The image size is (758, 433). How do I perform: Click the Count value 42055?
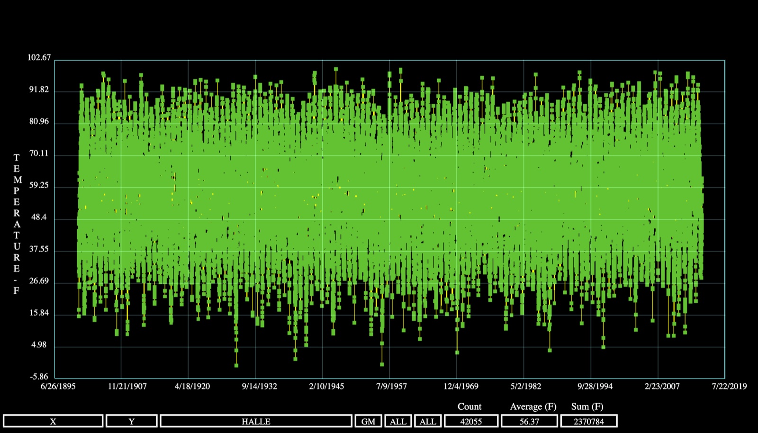(x=471, y=421)
